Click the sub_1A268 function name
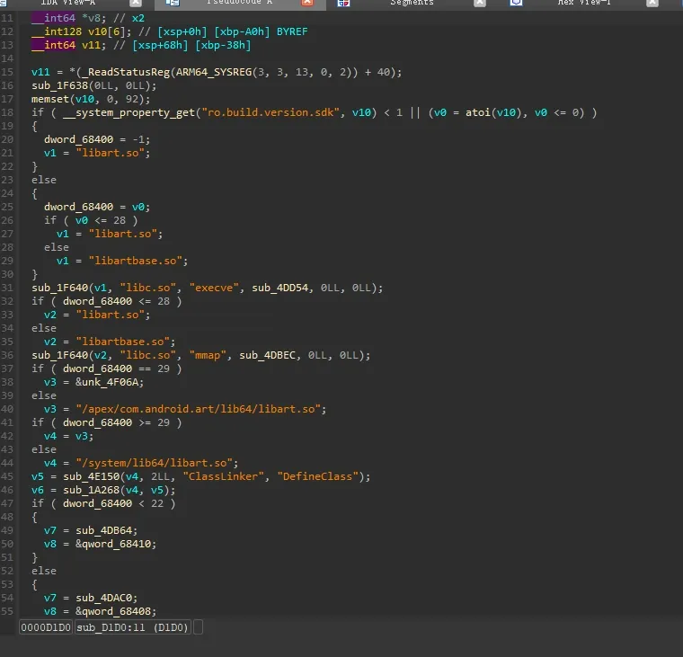Screen dimensions: 683x657 click(x=92, y=490)
